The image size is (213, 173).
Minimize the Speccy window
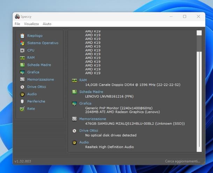pos(171,16)
